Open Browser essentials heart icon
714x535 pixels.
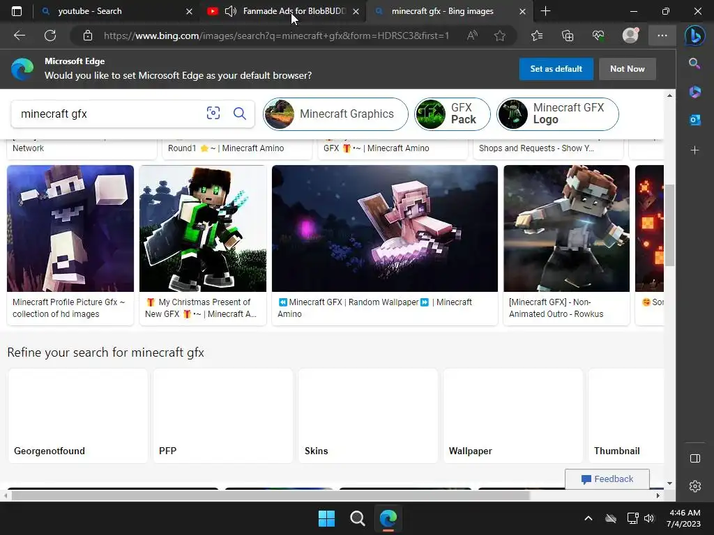(598, 36)
